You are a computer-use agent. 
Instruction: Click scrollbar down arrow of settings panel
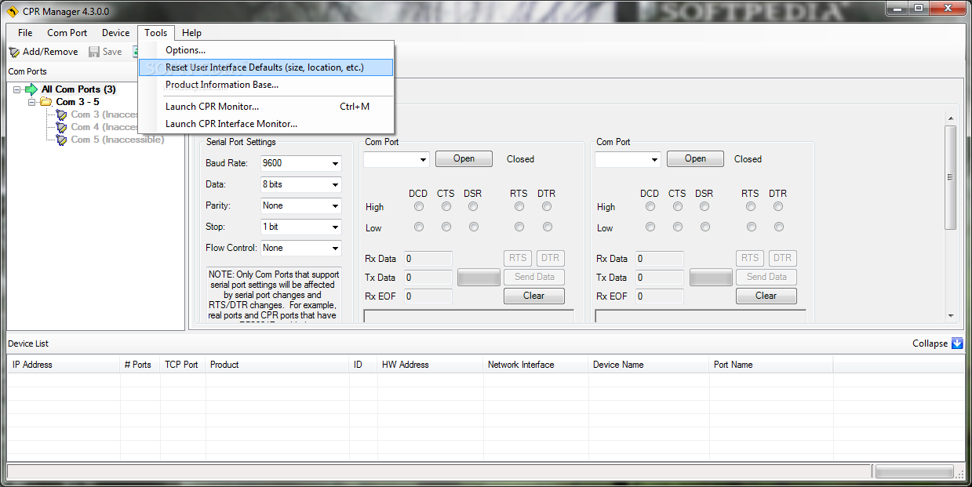pos(951,315)
